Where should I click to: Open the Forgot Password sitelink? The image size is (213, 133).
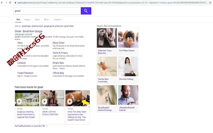[x=25, y=73]
